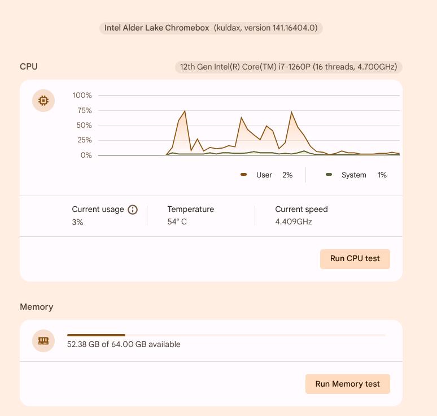Select the 52.38 GB of 64.00 GB text

click(x=124, y=344)
